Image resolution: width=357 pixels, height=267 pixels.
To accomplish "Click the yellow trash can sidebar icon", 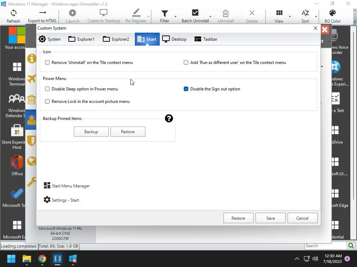I will point(32,99).
